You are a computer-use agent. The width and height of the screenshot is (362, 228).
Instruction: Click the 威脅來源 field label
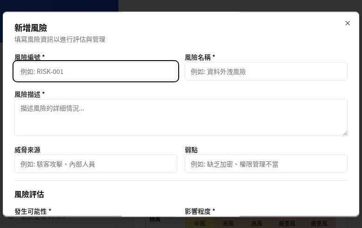[x=27, y=150]
